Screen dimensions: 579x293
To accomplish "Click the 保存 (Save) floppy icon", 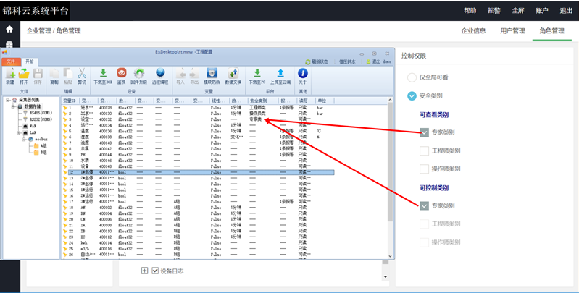I will coord(38,73).
